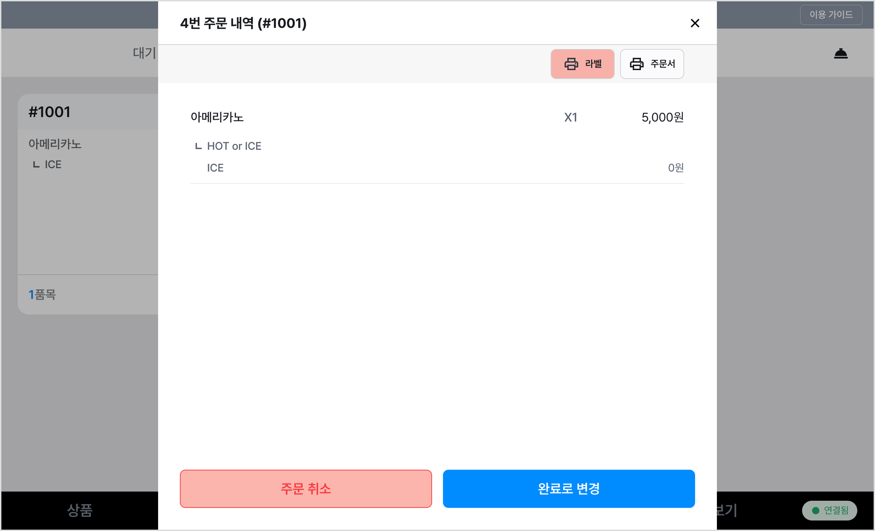Screen dimensions: 875x531
Task: Select the 대기 tab
Action: tap(144, 53)
